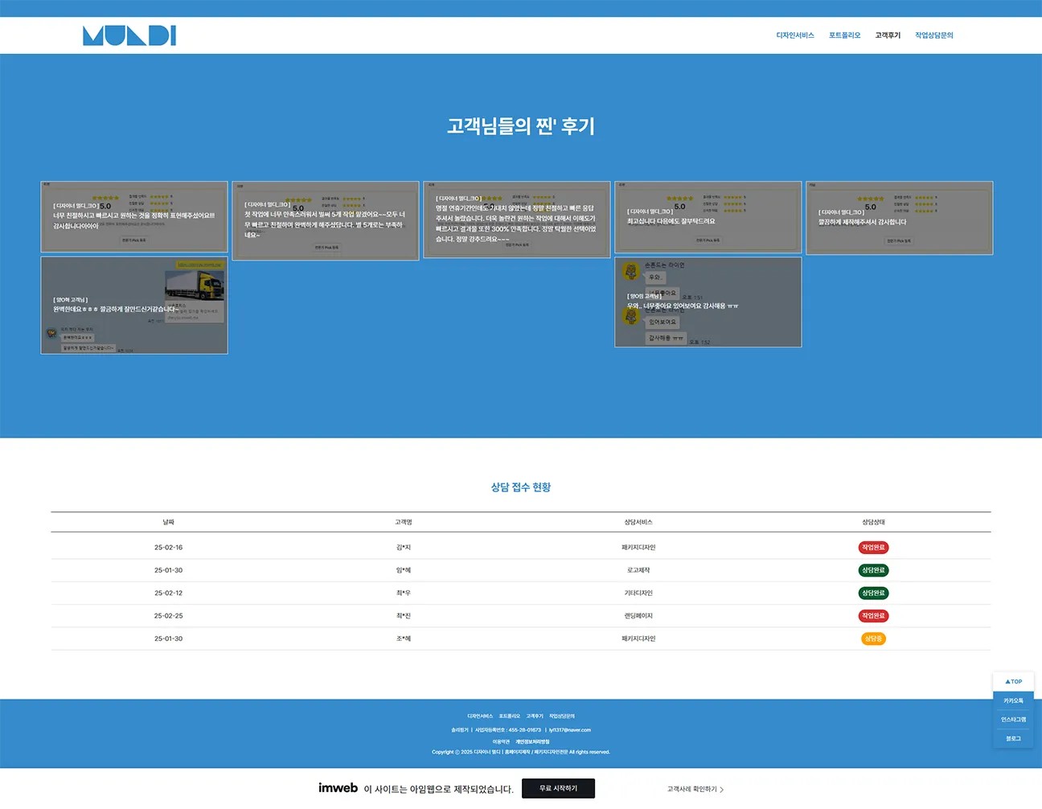The width and height of the screenshot is (1042, 809).
Task: Open the 고객사례 확인하기 link with chevron
Action: (695, 789)
